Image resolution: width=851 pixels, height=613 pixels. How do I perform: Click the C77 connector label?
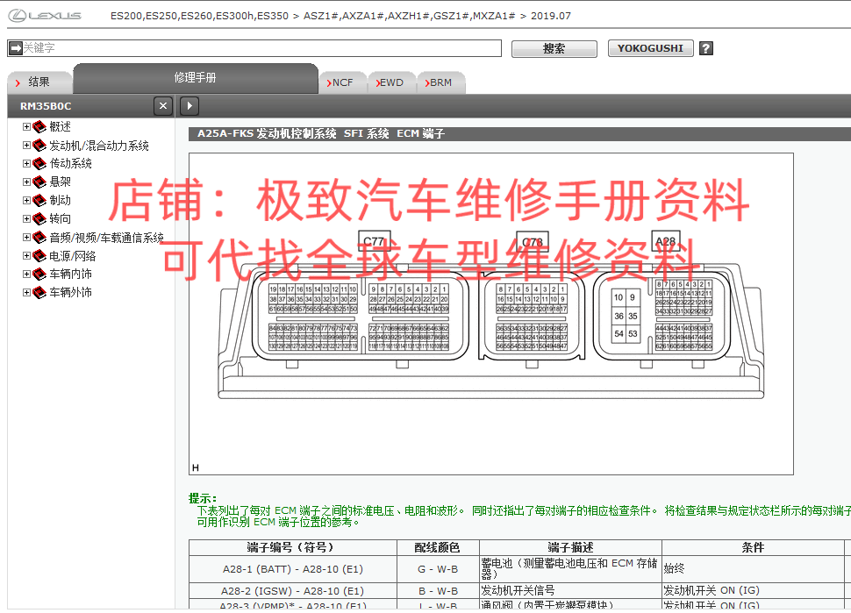(x=374, y=241)
